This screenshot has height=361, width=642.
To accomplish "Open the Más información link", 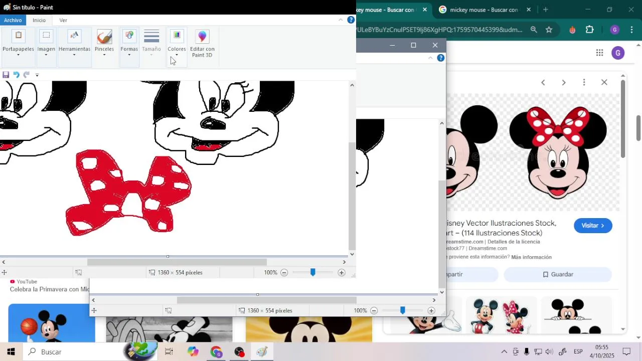I will pos(531,257).
